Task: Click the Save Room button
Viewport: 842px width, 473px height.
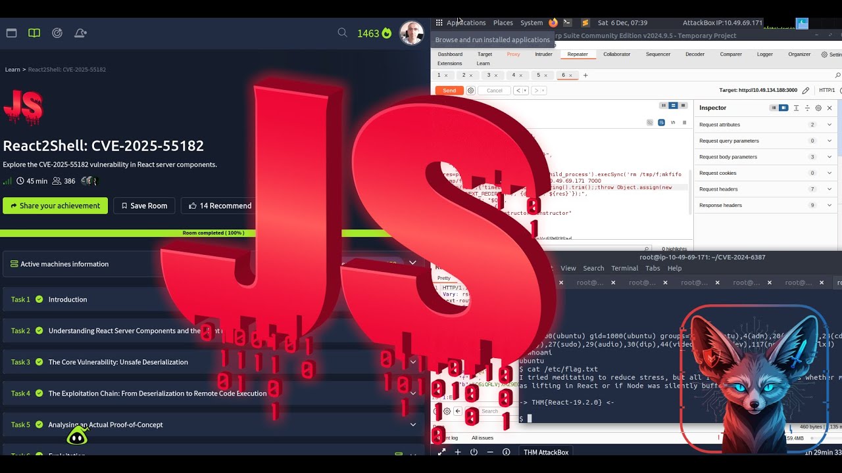Action: pyautogui.click(x=144, y=206)
